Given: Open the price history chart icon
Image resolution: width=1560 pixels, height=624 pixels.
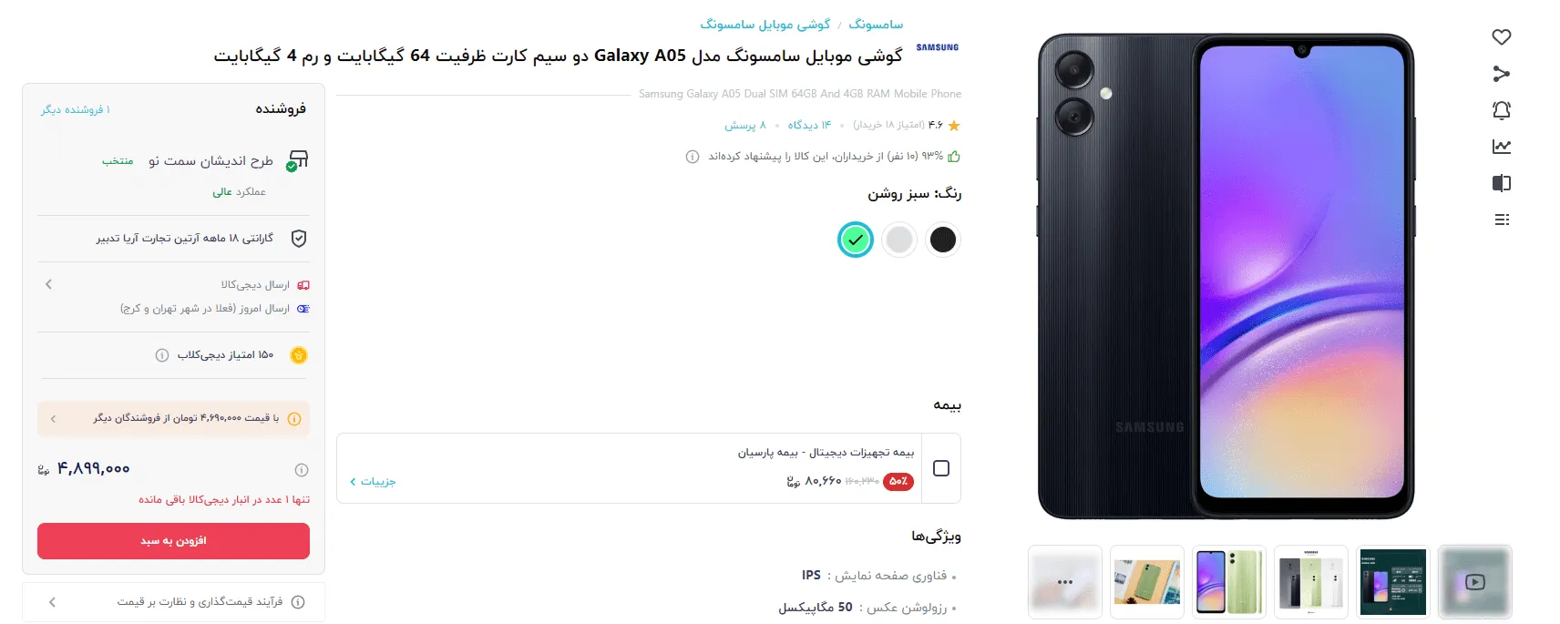Looking at the screenshot, I should 1502,147.
